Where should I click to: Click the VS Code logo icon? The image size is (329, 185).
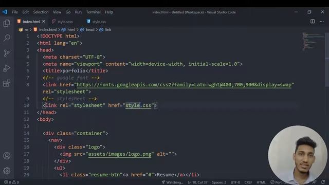point(5,12)
